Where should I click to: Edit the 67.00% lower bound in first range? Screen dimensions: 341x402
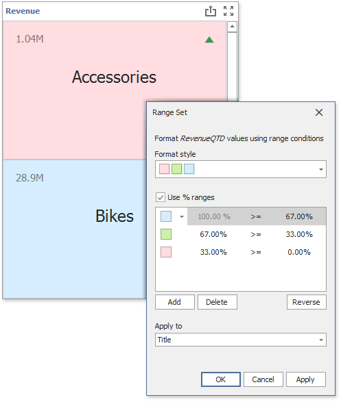click(299, 216)
